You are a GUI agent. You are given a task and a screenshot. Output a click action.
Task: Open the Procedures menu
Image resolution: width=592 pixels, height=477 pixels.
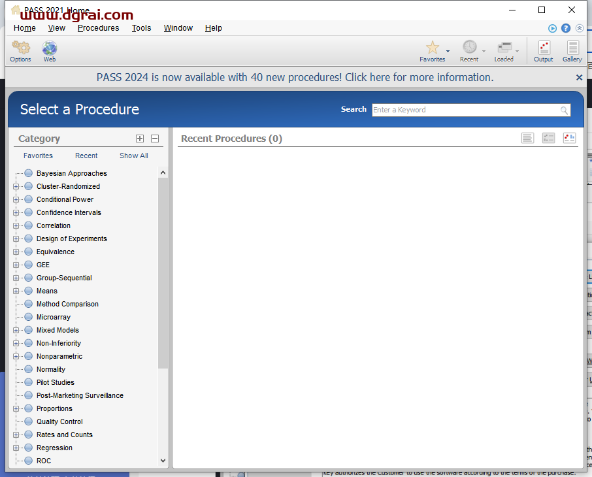tap(98, 28)
